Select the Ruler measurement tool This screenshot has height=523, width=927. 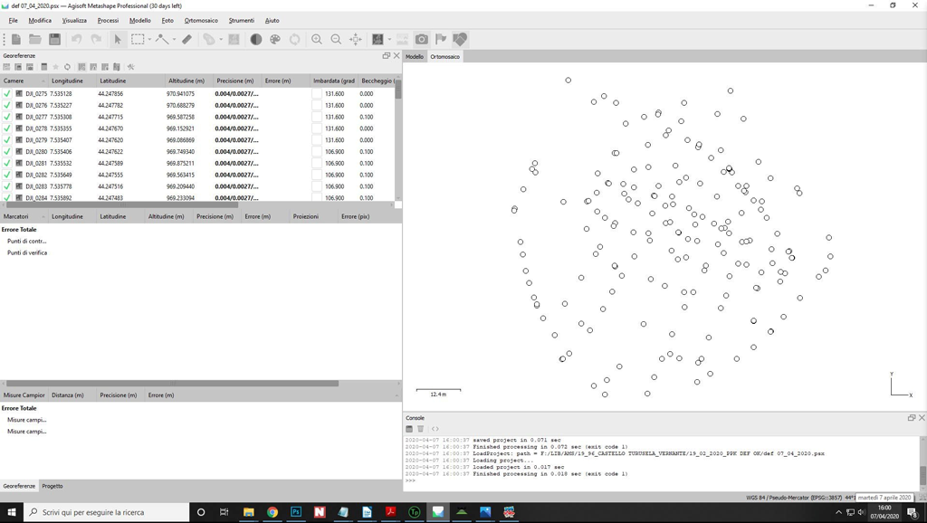pos(187,40)
